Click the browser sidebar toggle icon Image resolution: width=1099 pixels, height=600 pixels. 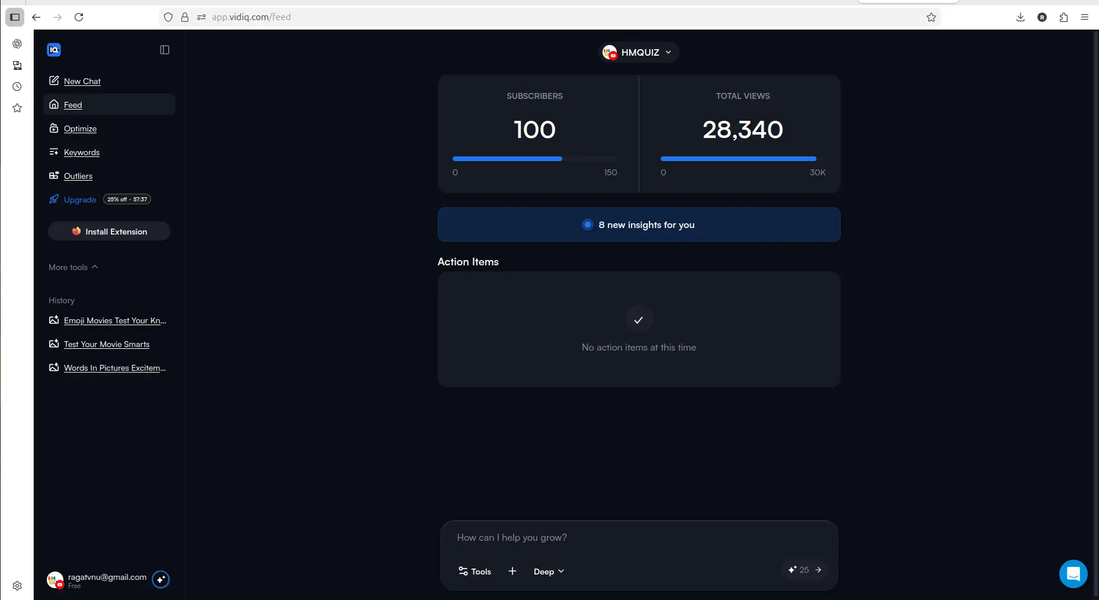15,17
